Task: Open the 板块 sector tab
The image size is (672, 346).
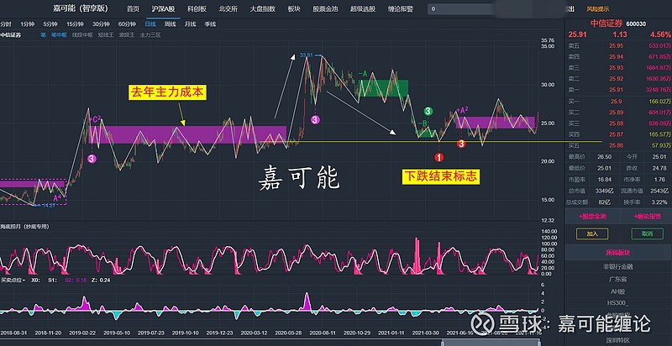Action: [x=294, y=9]
